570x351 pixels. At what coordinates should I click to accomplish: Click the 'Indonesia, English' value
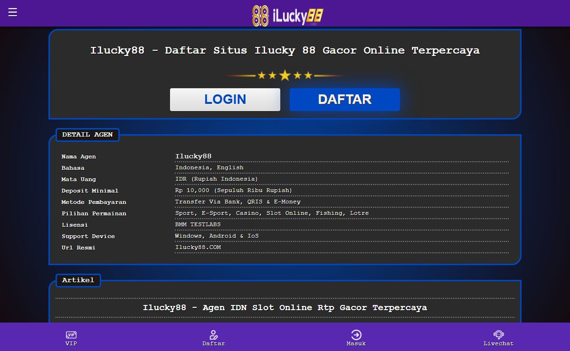(x=209, y=168)
